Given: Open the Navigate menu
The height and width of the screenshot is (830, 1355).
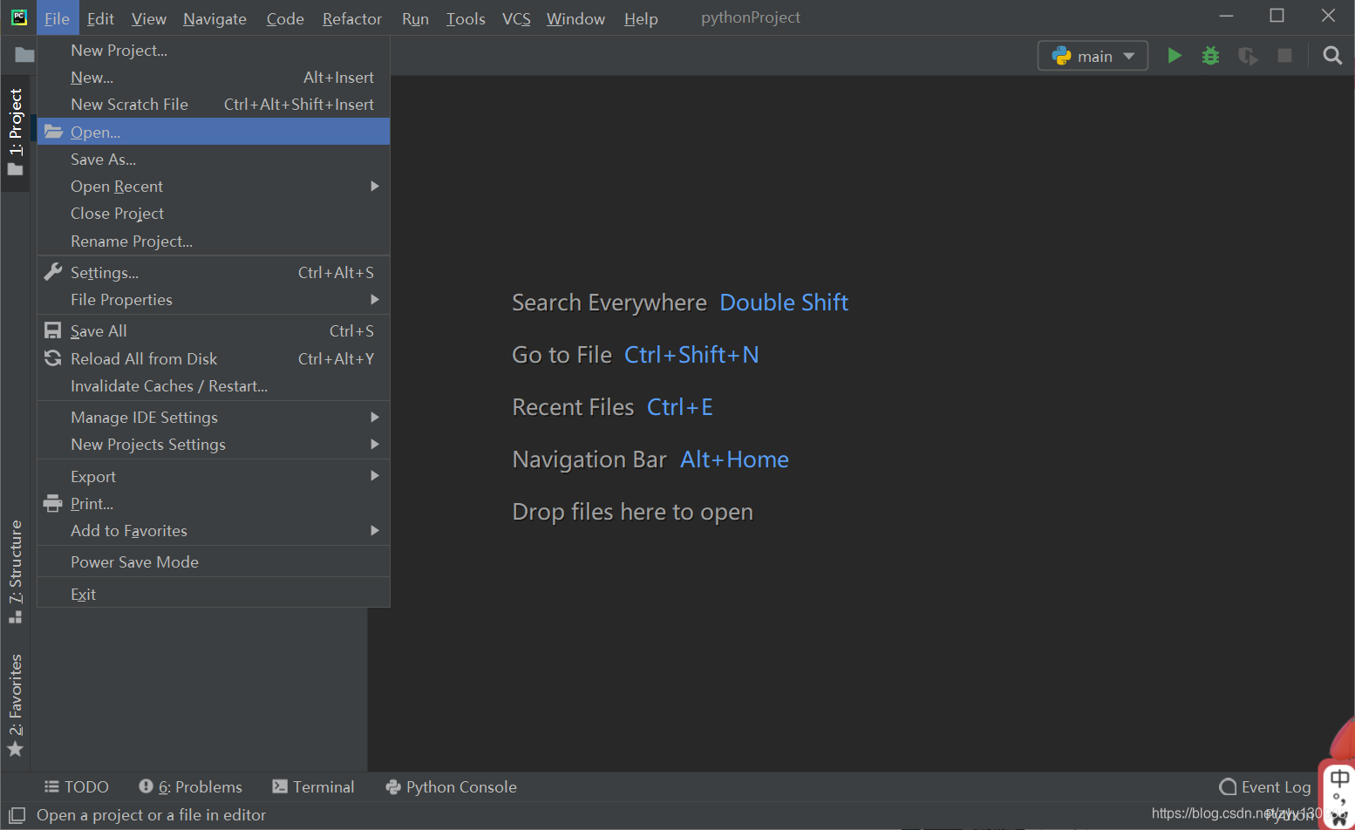Looking at the screenshot, I should coord(214,18).
